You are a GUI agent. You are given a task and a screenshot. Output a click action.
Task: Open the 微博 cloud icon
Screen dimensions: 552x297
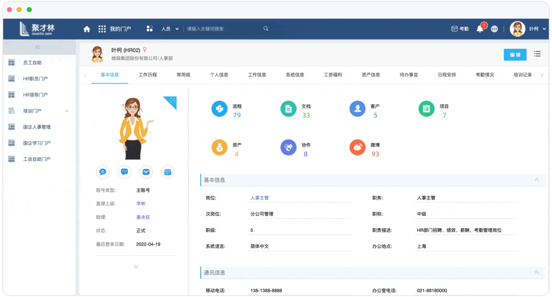[356, 147]
